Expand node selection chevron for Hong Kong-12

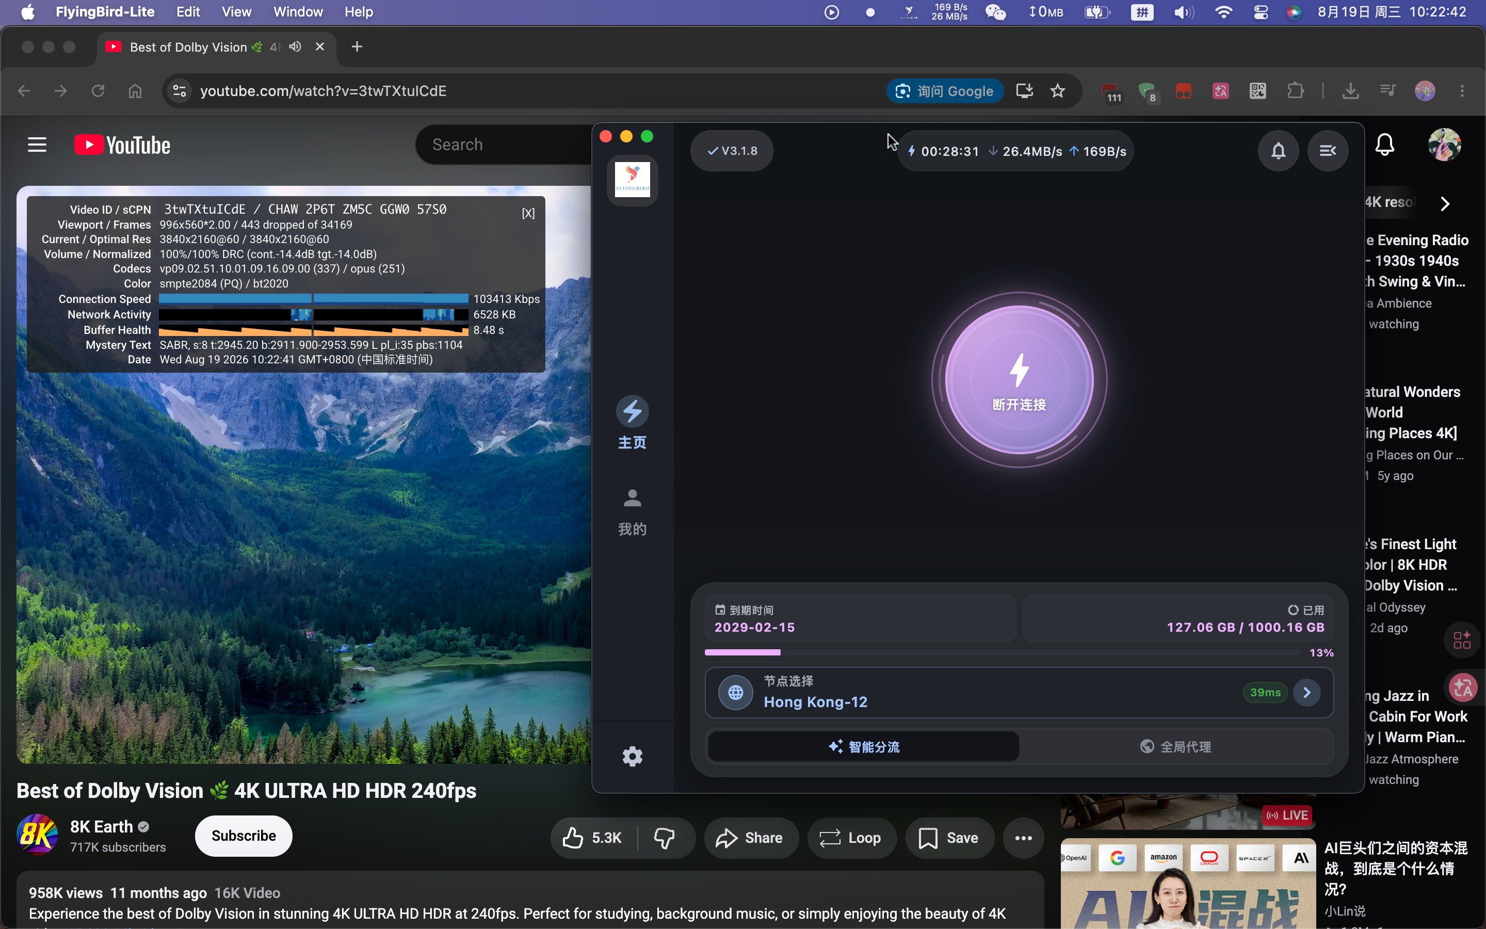pos(1306,693)
